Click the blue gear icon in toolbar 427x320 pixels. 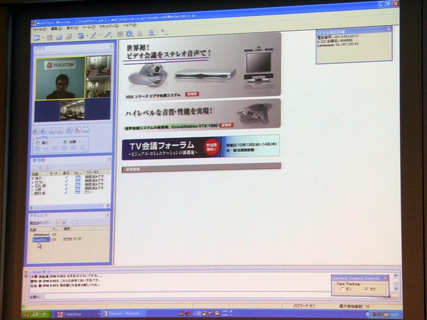coord(129,34)
